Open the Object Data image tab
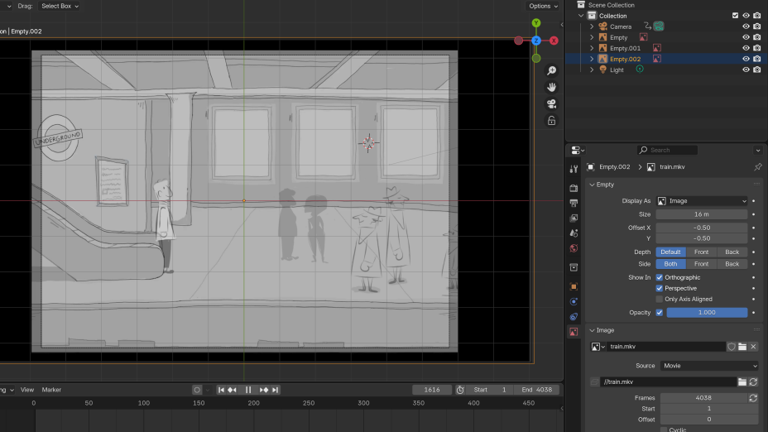The width and height of the screenshot is (768, 432). 574,332
